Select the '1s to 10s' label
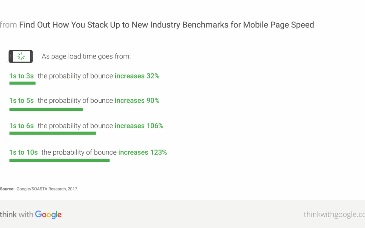This screenshot has width=365, height=228. tap(24, 152)
